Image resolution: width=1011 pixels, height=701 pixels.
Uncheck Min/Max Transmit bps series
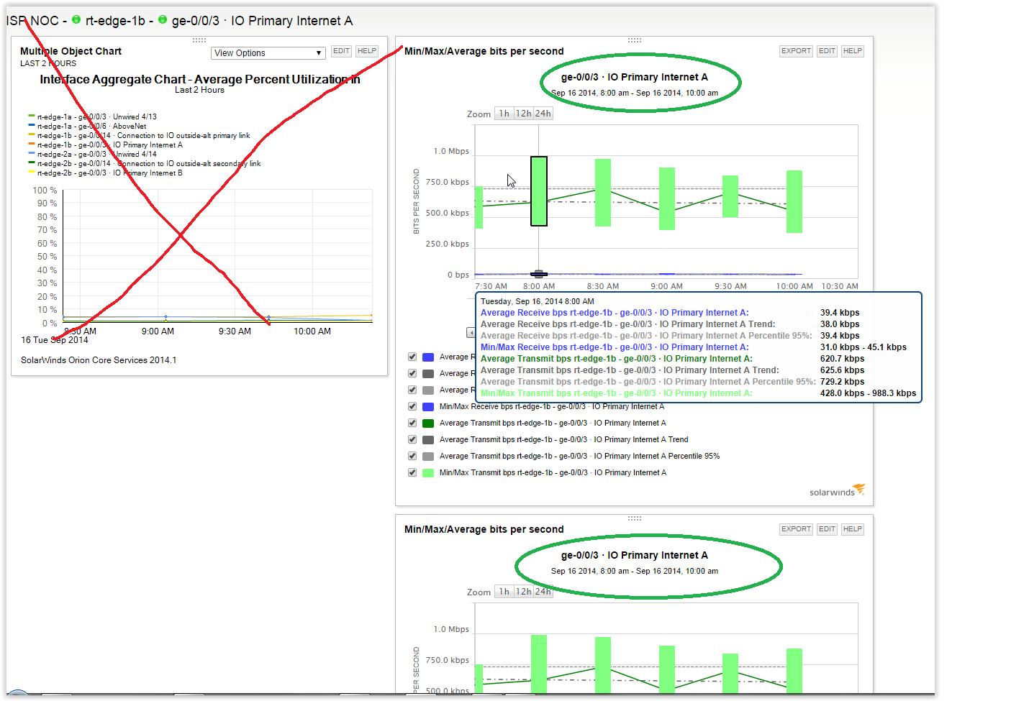(412, 472)
